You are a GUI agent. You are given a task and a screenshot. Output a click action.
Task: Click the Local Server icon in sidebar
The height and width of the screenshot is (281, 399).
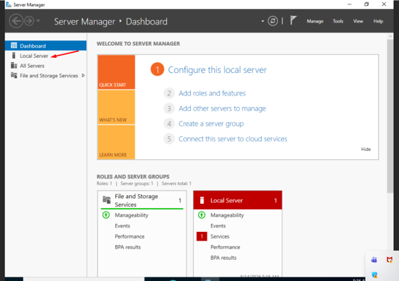[x=14, y=56]
